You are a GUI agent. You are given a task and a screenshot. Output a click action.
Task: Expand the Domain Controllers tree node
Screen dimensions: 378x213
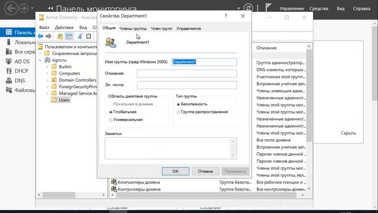pos(47,80)
